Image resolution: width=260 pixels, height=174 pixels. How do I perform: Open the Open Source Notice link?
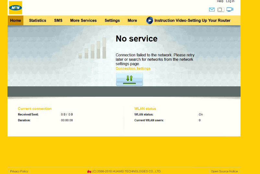pyautogui.click(x=224, y=171)
